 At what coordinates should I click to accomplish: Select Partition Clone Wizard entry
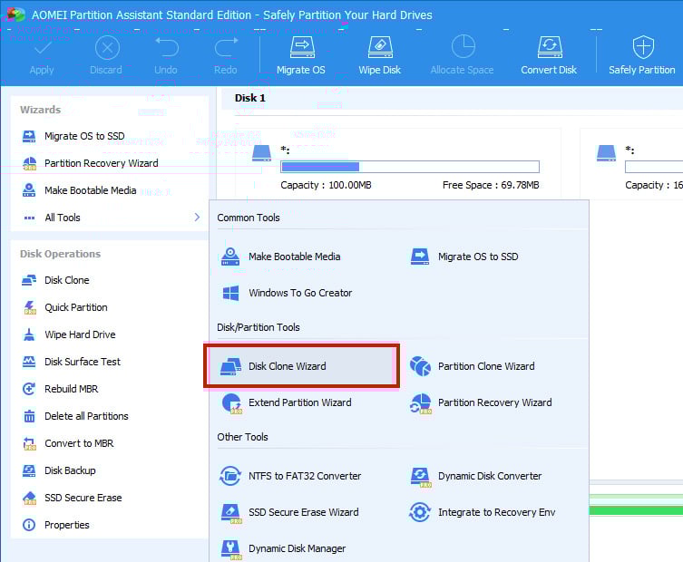coord(486,366)
